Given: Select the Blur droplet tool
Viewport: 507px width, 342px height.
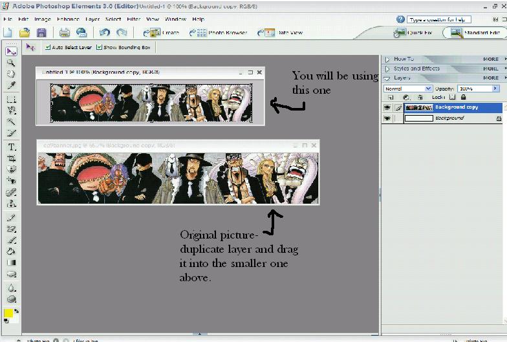Looking at the screenshot, I should tap(12, 288).
